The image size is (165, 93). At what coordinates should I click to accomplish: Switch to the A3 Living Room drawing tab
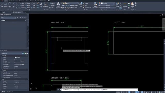[x=17, y=12]
